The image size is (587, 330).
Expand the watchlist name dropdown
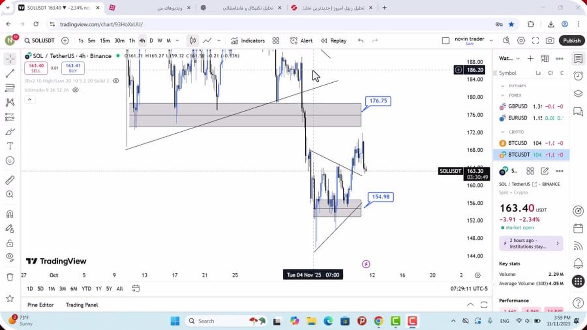click(x=518, y=58)
